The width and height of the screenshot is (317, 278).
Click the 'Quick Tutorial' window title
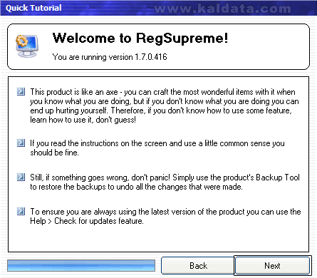point(33,8)
